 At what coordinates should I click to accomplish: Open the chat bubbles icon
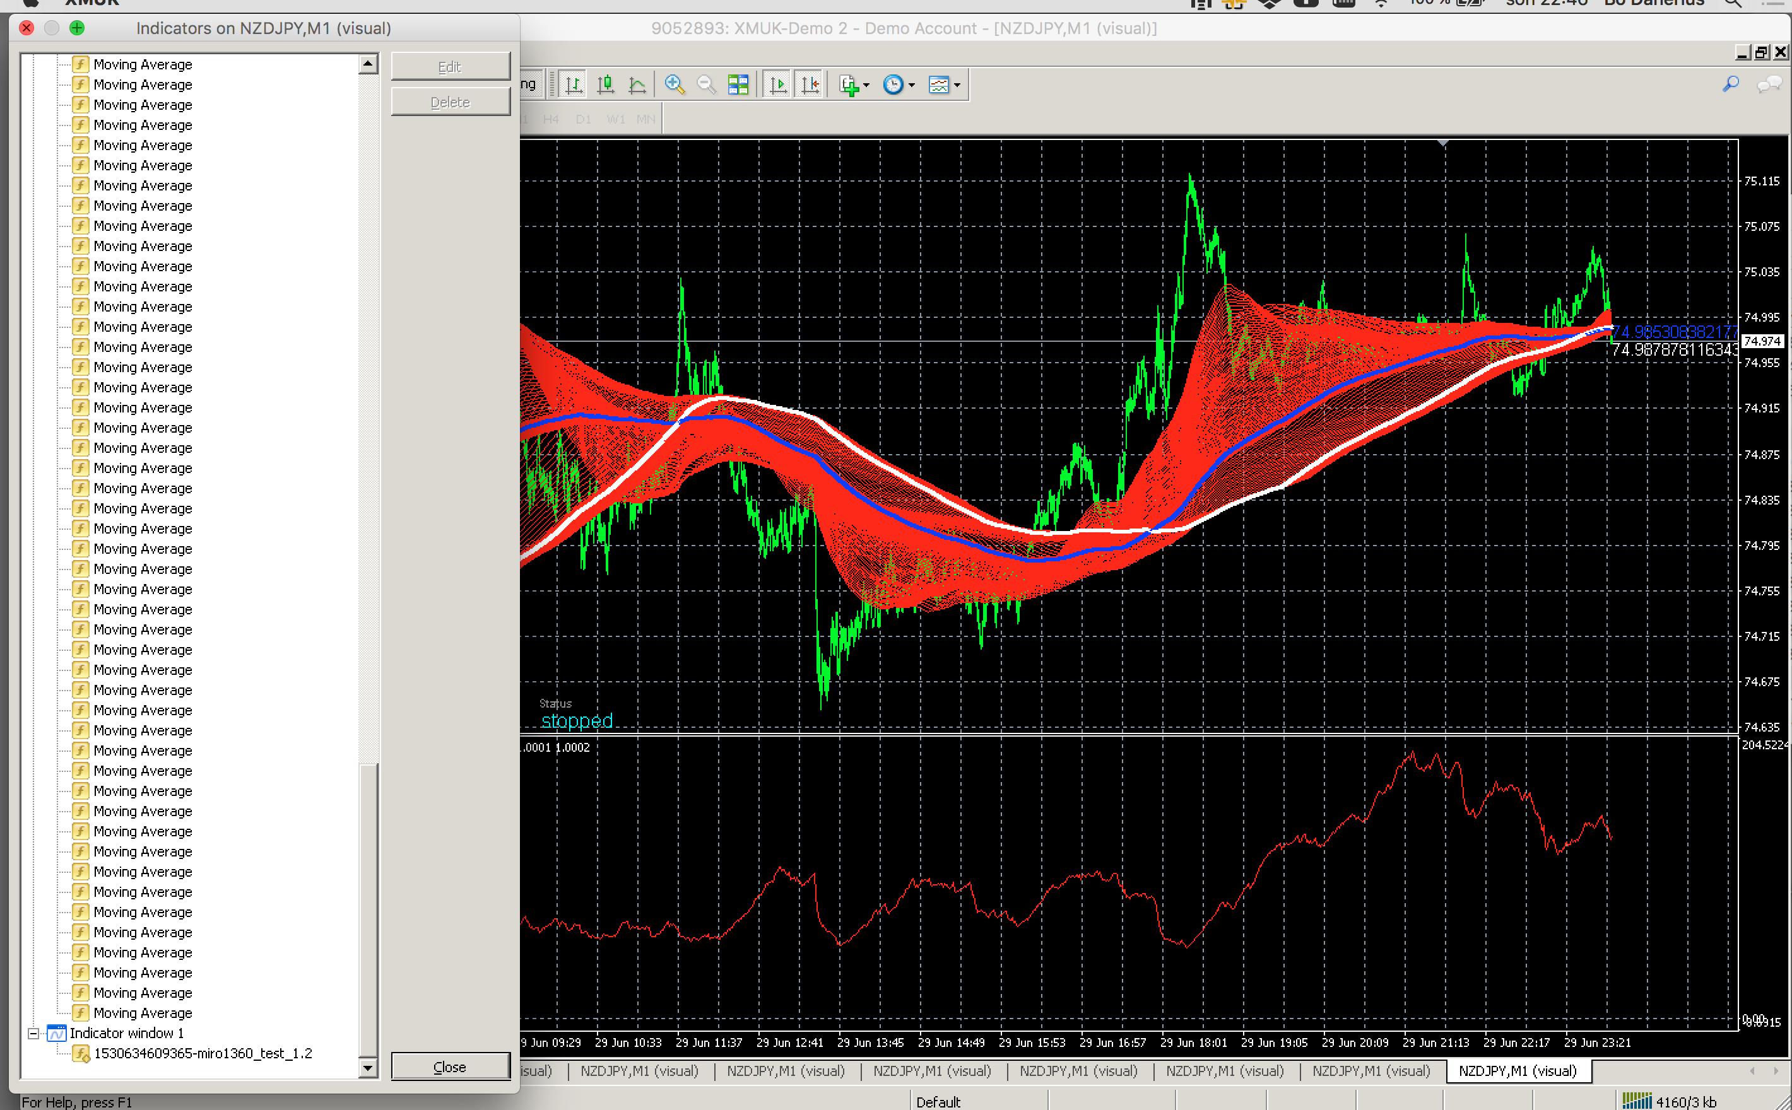(1769, 85)
